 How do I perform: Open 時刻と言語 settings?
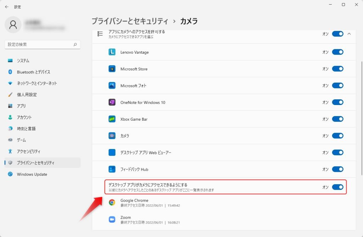tap(43, 128)
